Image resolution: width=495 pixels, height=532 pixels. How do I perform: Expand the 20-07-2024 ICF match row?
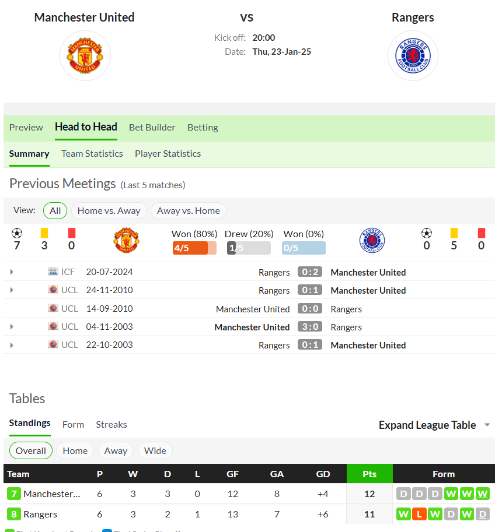point(12,272)
